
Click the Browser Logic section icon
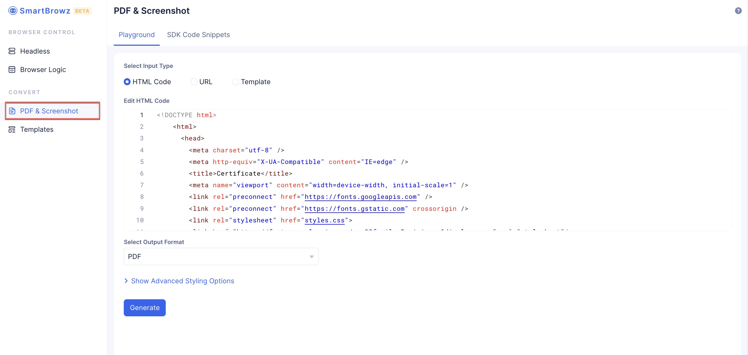12,69
